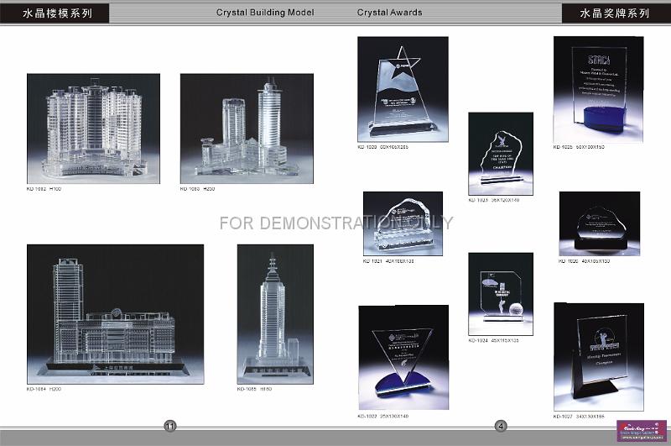This screenshot has width=671, height=446.
Task: Select the twin-tower crystal building model photo
Action: click(247, 129)
